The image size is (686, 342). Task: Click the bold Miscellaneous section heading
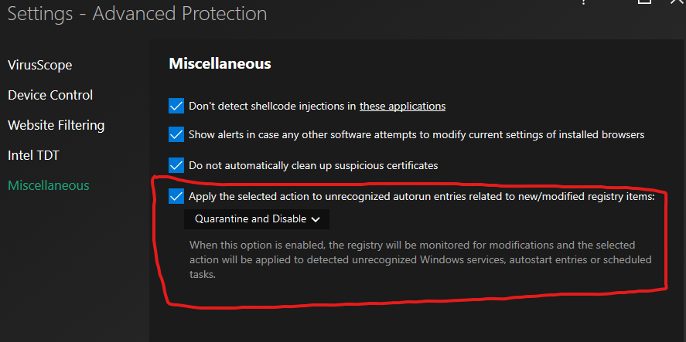[x=220, y=64]
